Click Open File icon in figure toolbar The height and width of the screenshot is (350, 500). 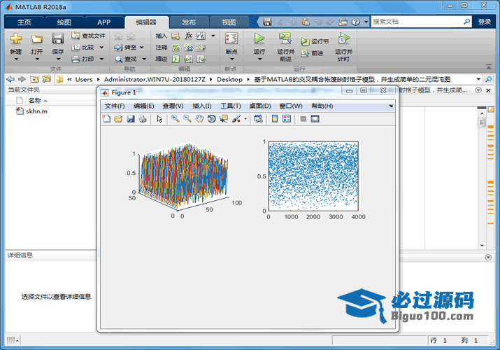pos(118,119)
